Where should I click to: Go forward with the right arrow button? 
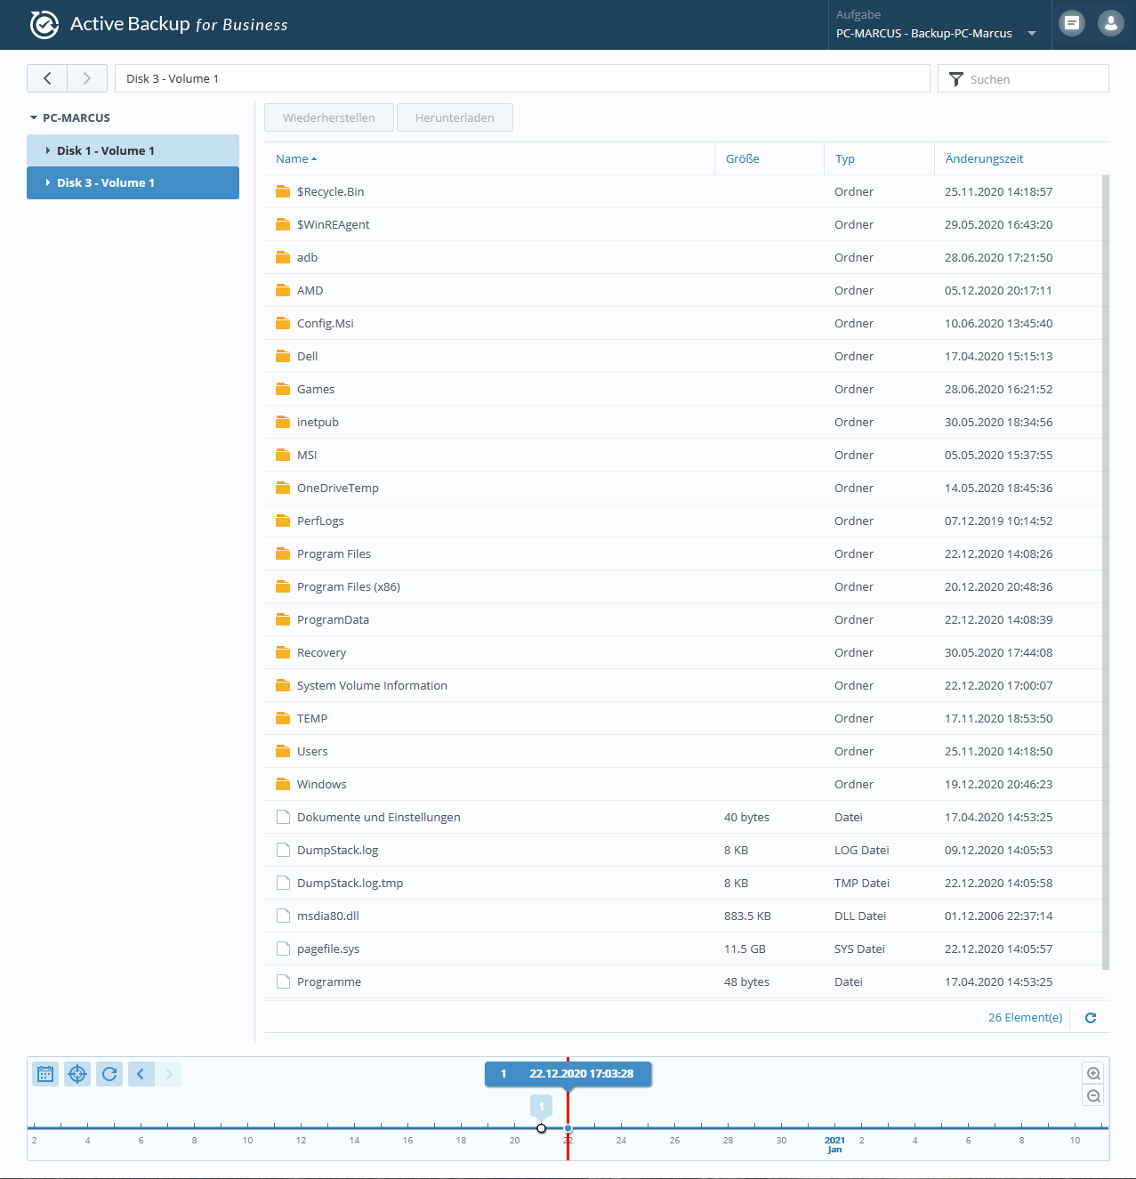point(87,78)
